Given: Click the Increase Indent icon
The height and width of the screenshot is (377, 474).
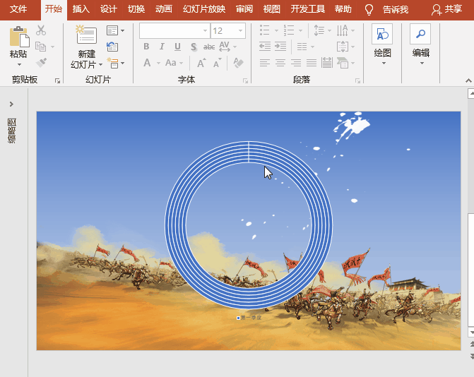Looking at the screenshot, I should pos(280,46).
